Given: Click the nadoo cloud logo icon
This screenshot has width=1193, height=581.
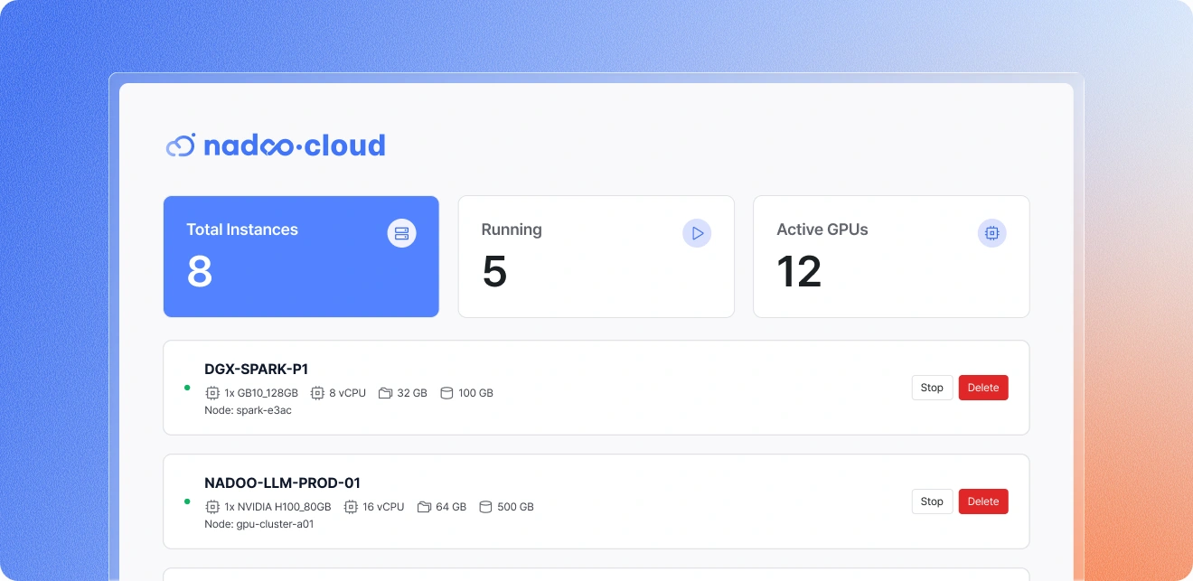Looking at the screenshot, I should click(181, 145).
